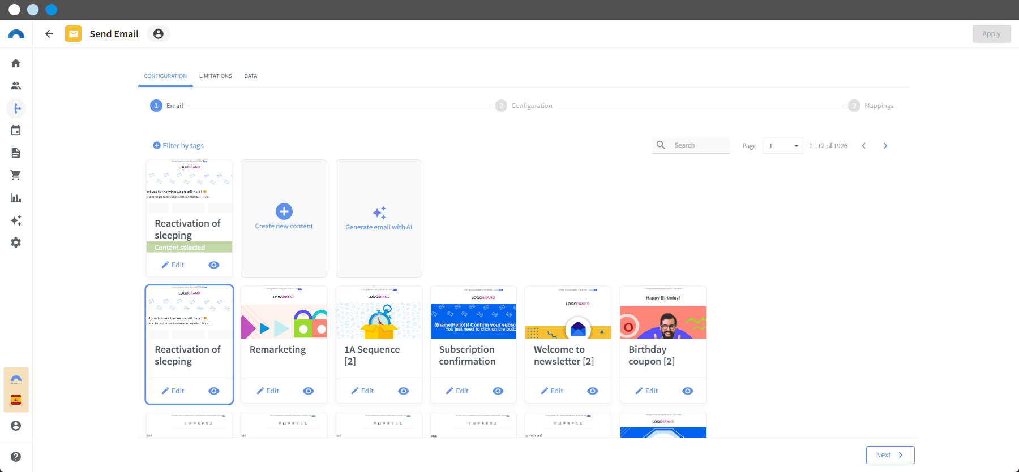
Task: Preview the Remarketing template
Action: [309, 391]
